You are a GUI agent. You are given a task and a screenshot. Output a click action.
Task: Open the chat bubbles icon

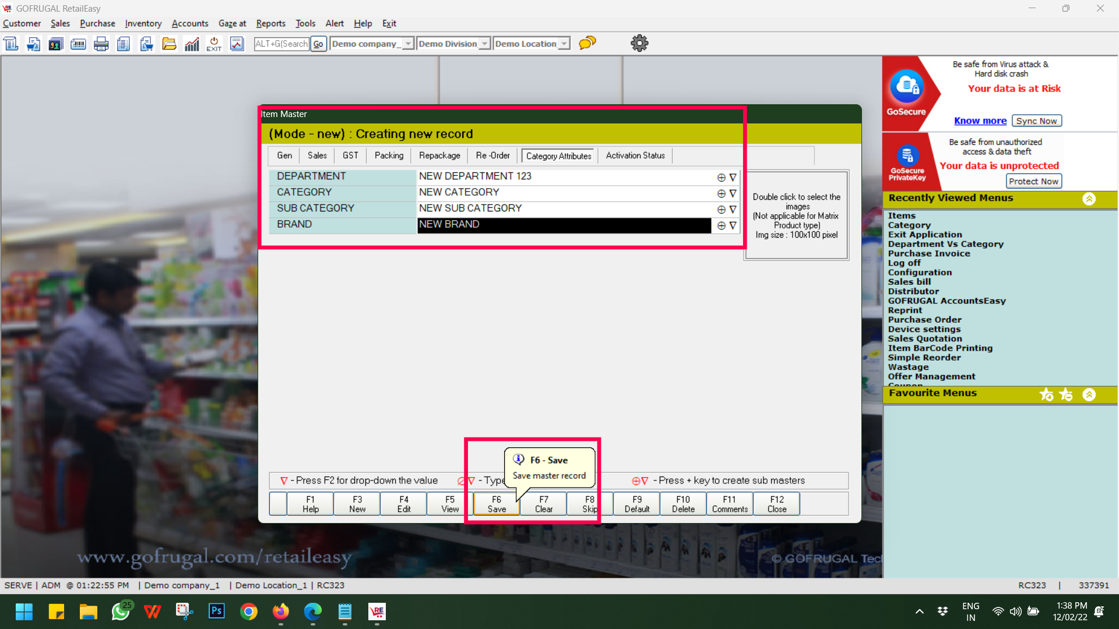pyautogui.click(x=587, y=43)
